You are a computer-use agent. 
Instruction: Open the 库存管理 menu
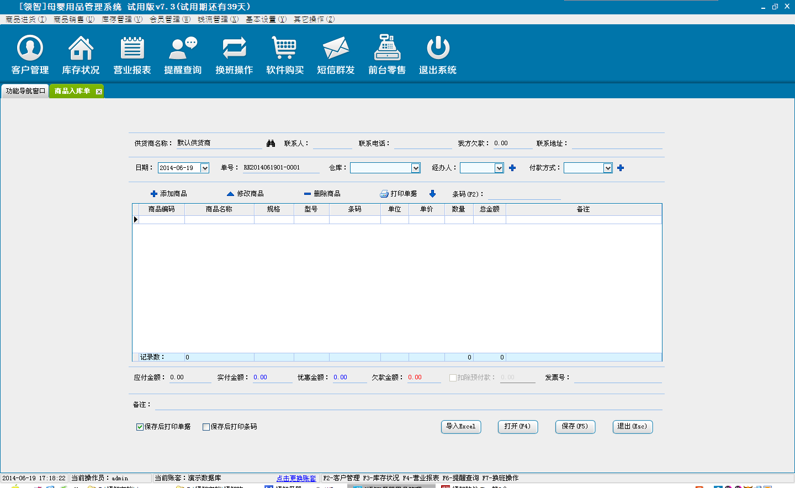[x=122, y=19]
